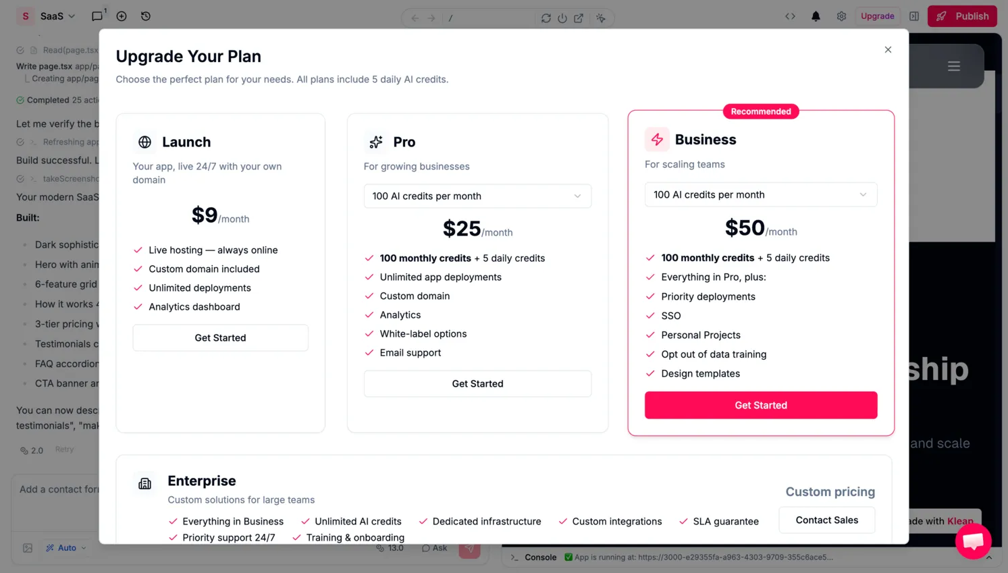Click the send message paper plane icon
The width and height of the screenshot is (1008, 573).
tap(470, 548)
